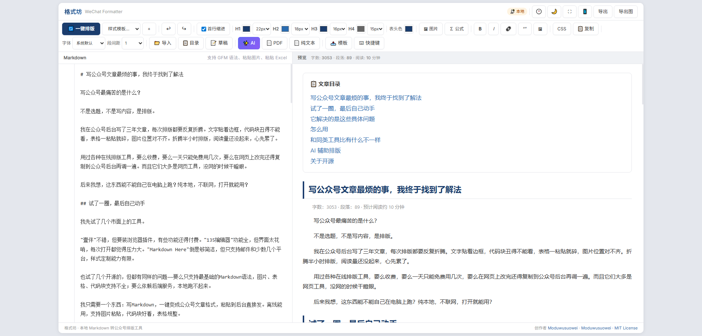The height and width of the screenshot is (336, 702).
Task: Open the 段间距 paragraph spacing dropdown
Action: 133,43
